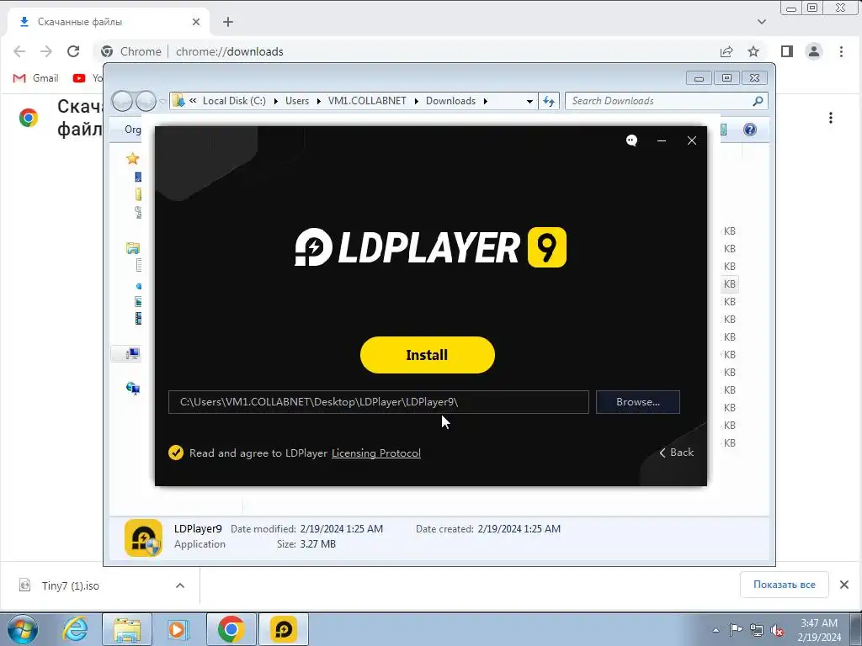
Task: Switch to LDPlayer installer taskbar icon
Action: point(284,629)
